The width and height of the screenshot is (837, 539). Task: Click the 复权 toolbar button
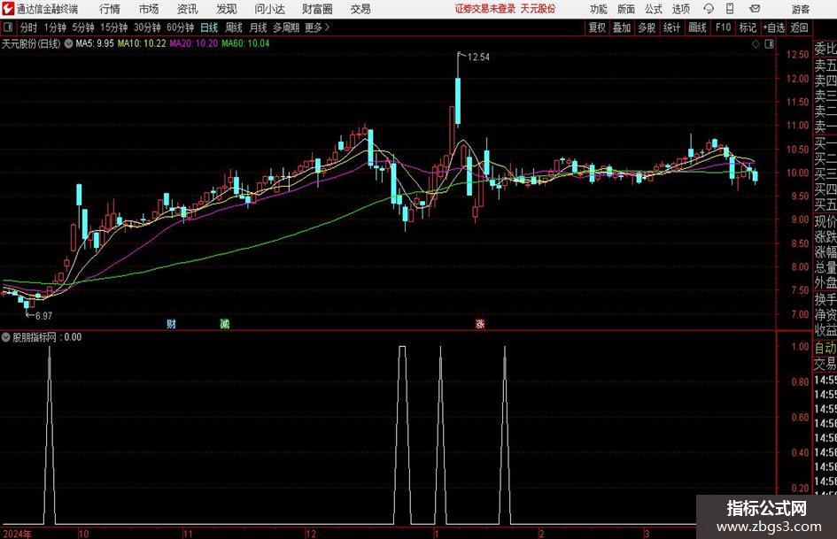click(597, 27)
